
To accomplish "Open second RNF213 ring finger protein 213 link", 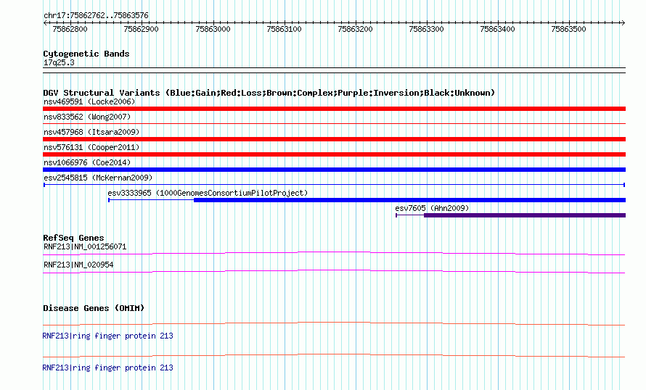I will click(x=107, y=368).
